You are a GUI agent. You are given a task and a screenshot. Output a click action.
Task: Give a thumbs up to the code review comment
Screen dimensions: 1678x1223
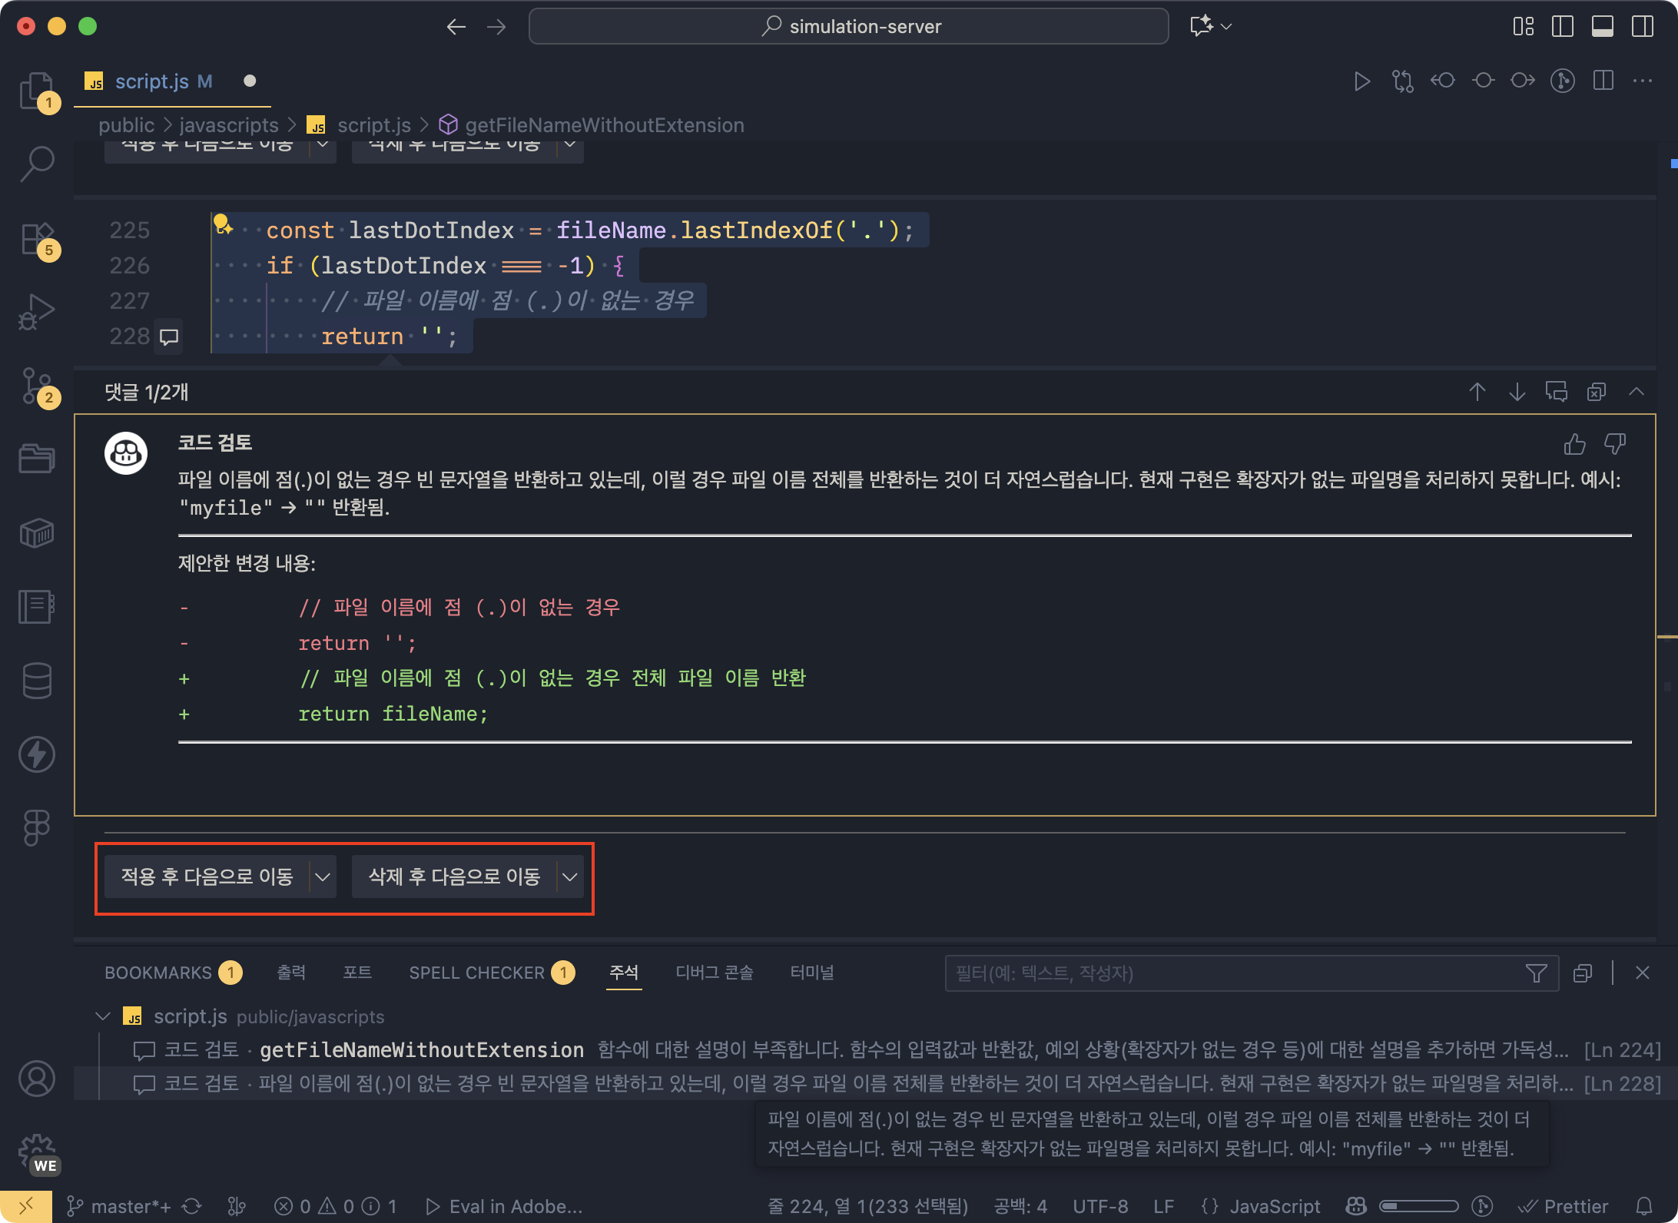tap(1574, 444)
